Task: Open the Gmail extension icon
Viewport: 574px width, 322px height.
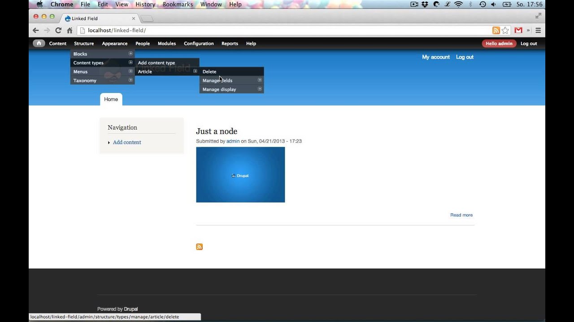Action: click(x=518, y=30)
